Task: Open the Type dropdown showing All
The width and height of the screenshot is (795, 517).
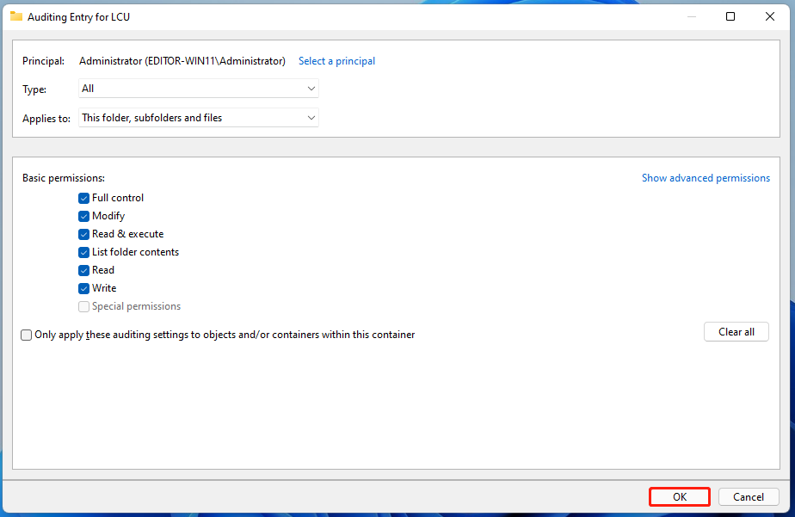Action: 198,89
